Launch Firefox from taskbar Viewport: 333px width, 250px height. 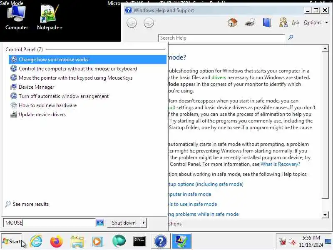[57, 242]
